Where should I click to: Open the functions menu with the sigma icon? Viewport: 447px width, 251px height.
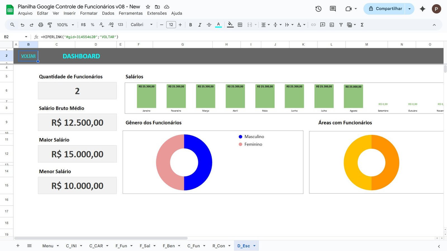[x=362, y=25]
